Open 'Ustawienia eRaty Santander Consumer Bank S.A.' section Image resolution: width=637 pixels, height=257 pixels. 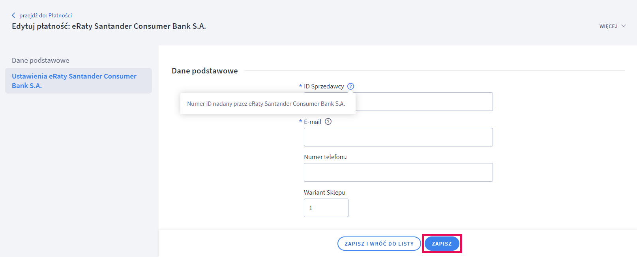tap(79, 81)
